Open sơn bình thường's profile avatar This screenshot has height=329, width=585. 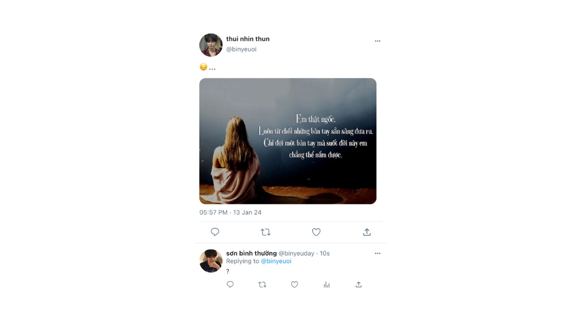point(211,261)
